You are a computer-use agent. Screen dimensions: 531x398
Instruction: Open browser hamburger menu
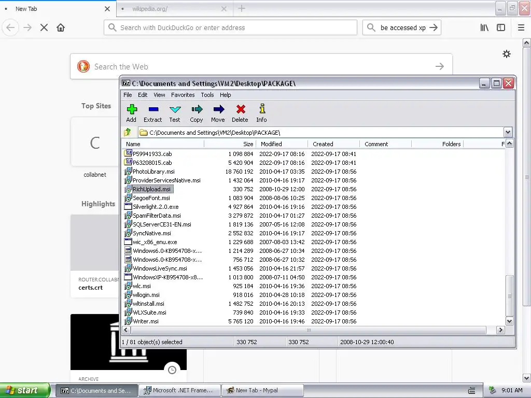click(521, 28)
